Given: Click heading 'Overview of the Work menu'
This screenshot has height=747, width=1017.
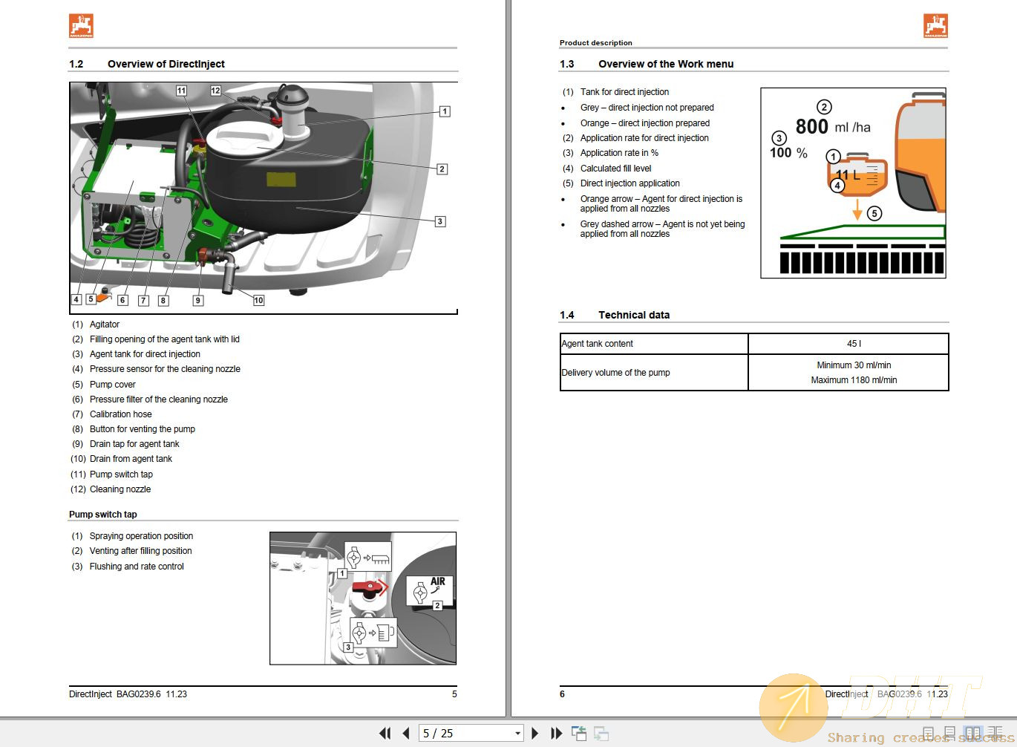Looking at the screenshot, I should coord(666,64).
